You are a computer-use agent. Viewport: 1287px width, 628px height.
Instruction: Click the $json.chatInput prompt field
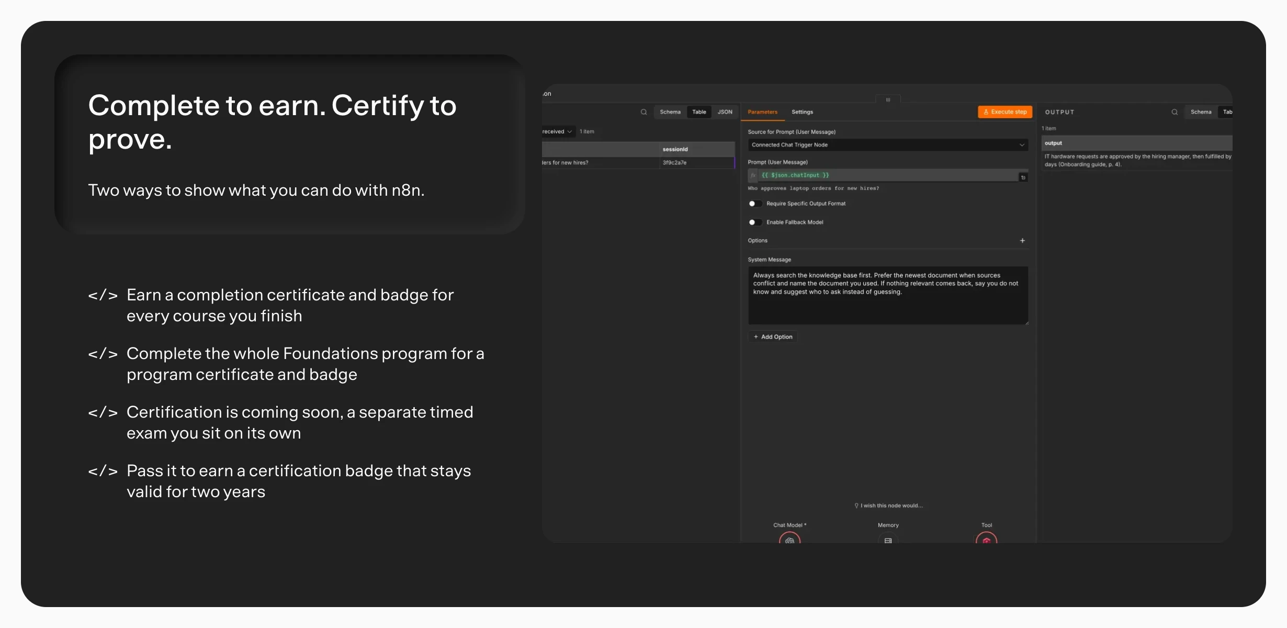pos(888,175)
